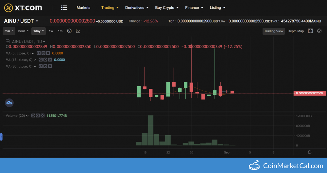Go to the Markets page
Screen dimensions: 327x173
(x=83, y=7)
